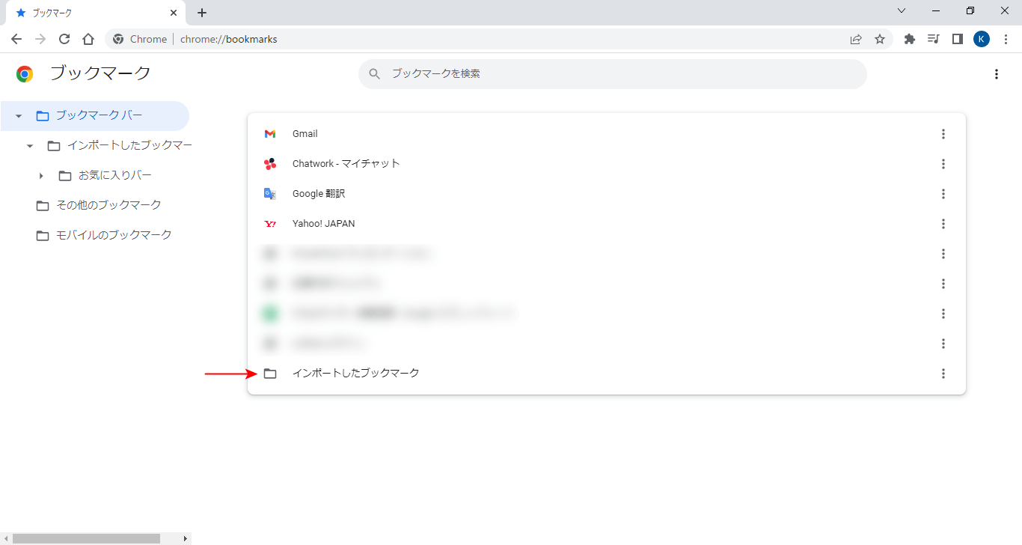Expand the お気に入りバー tree arrow
Viewport: 1022px width, 545px height.
41,176
